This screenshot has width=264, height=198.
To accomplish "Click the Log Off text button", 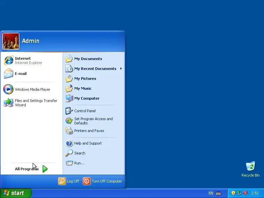I will click(x=73, y=181).
